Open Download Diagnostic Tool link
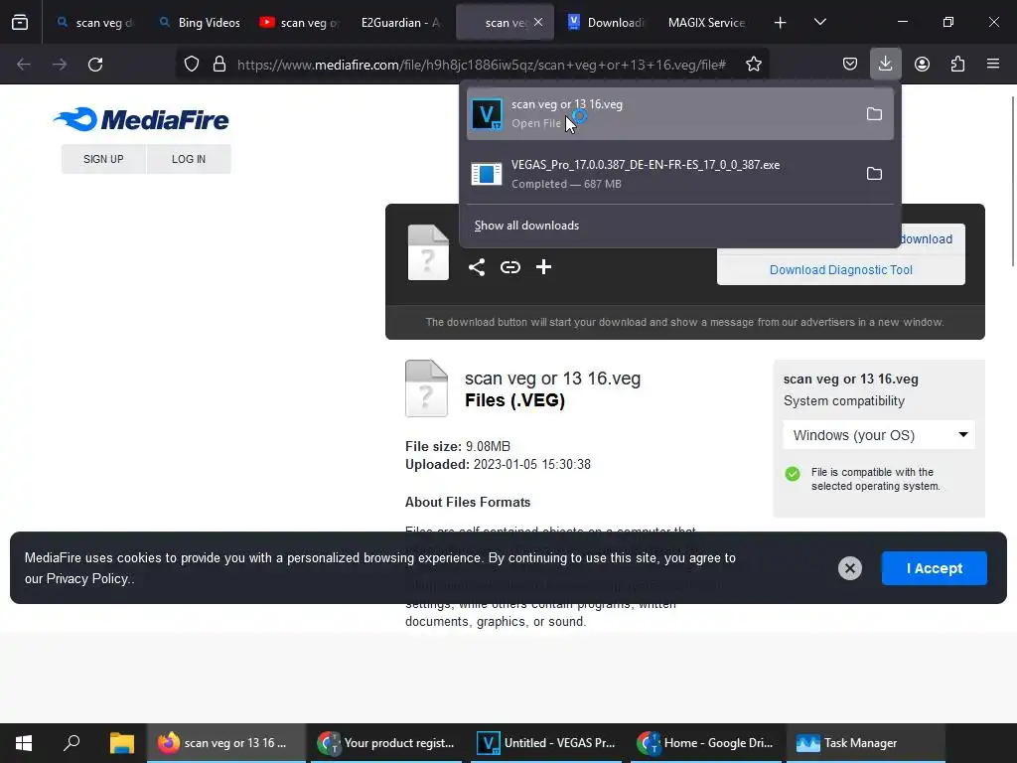Image resolution: width=1017 pixels, height=763 pixels. click(x=840, y=270)
